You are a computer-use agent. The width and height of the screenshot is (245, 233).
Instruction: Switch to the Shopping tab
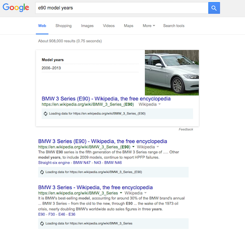pos(63,26)
